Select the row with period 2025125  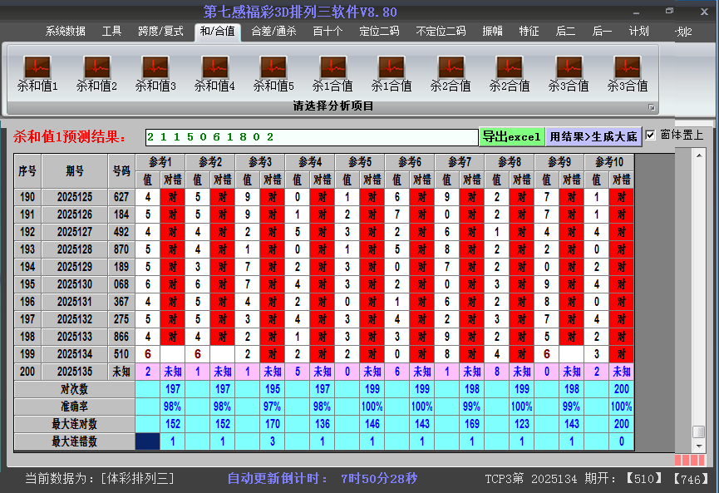tap(324, 197)
